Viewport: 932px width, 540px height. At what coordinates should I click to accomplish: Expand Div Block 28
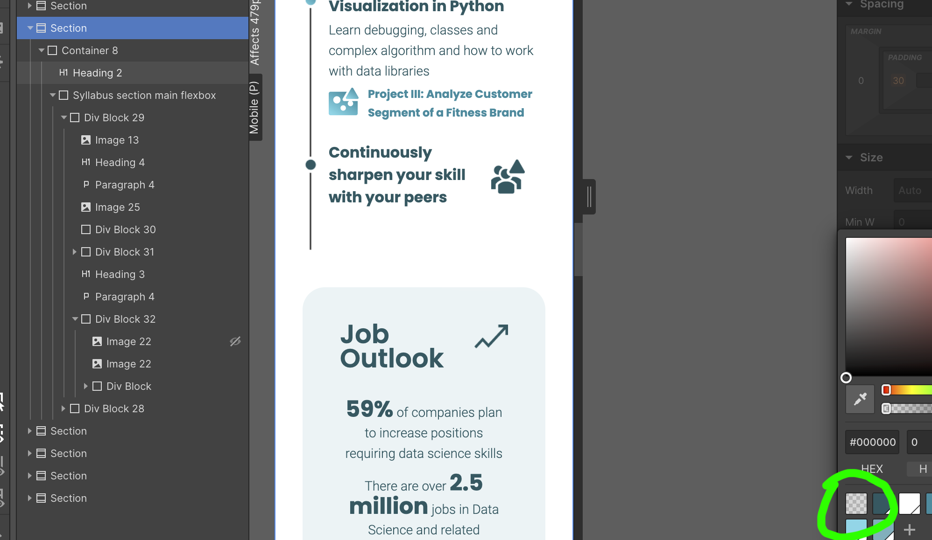tap(63, 408)
